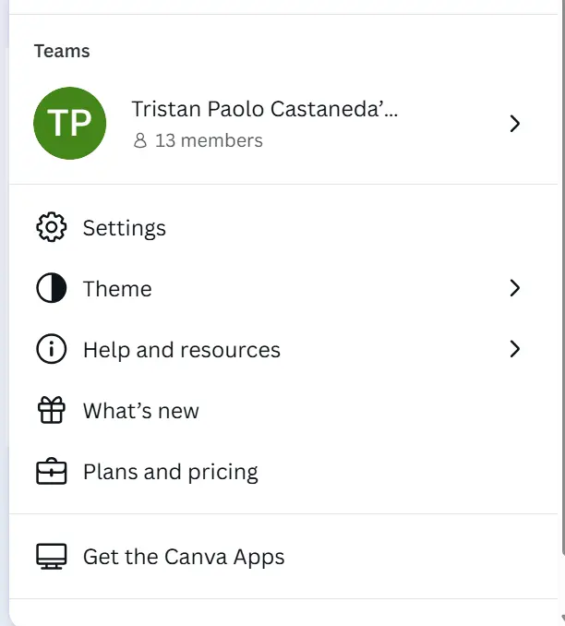
Task: Click the Settings gear icon
Action: (52, 227)
